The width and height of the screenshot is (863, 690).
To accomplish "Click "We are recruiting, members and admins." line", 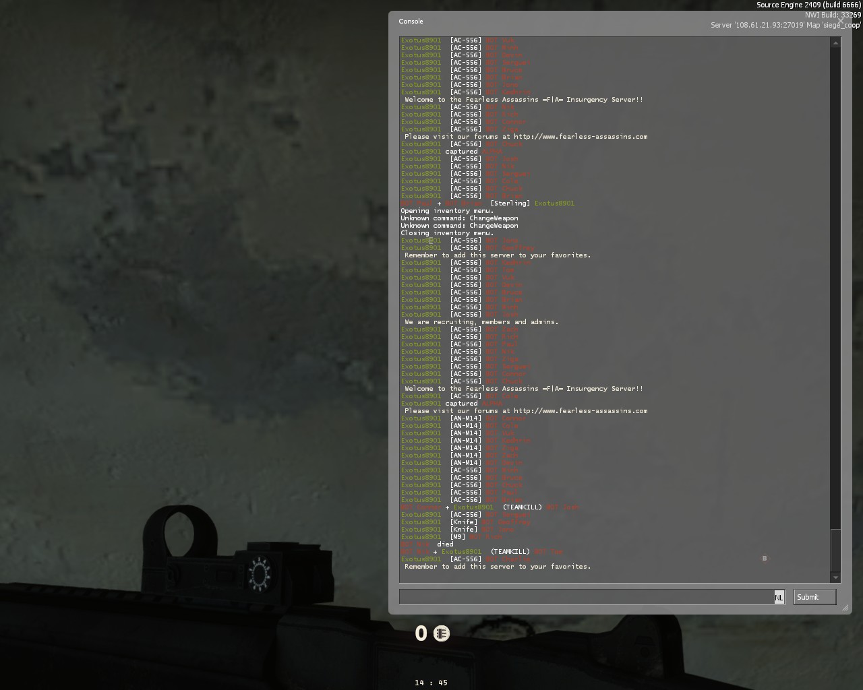I will (481, 322).
